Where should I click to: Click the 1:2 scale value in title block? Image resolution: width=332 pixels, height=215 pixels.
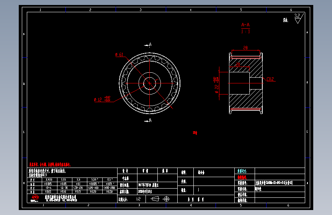[x=138, y=199]
